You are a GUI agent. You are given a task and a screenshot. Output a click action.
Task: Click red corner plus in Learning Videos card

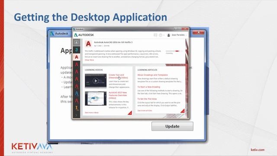[130, 113]
